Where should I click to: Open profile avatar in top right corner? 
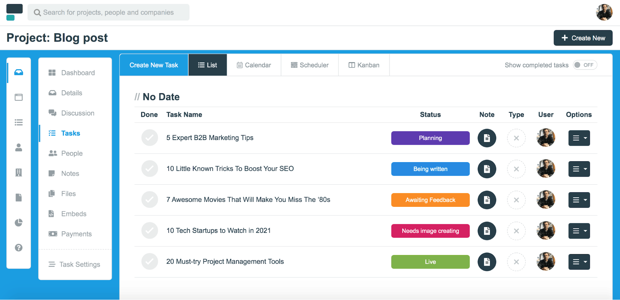[x=604, y=12]
